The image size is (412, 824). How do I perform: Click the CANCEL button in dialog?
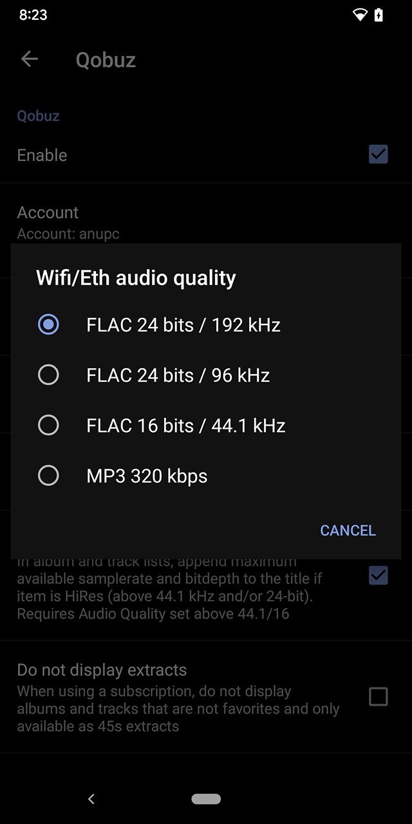pyautogui.click(x=348, y=530)
